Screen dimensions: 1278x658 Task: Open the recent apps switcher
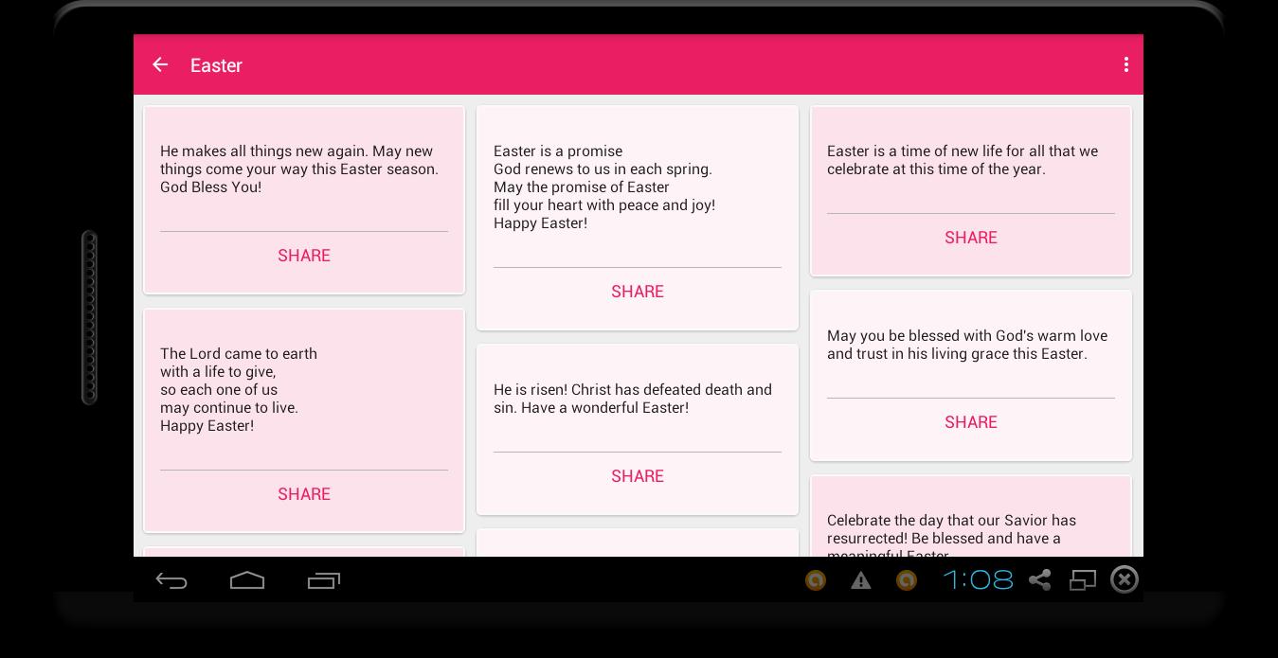point(324,580)
